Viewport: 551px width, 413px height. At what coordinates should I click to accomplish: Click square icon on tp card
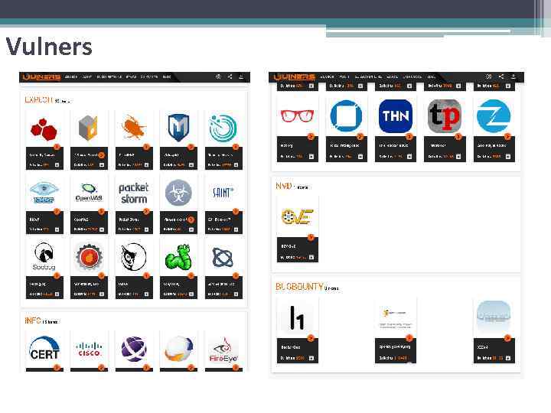point(458,157)
